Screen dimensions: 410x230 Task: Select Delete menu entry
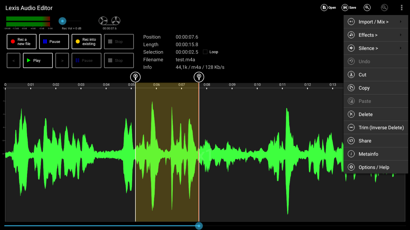[x=376, y=114]
